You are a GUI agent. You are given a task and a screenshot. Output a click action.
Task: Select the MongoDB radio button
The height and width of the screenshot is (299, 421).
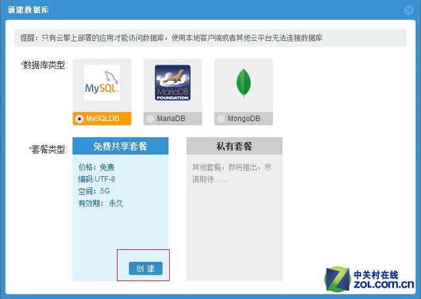click(x=221, y=118)
